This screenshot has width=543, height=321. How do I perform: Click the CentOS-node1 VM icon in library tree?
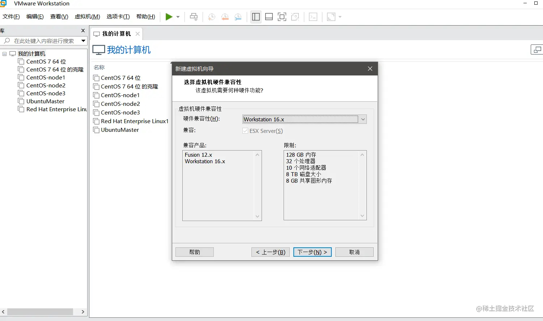click(x=21, y=77)
